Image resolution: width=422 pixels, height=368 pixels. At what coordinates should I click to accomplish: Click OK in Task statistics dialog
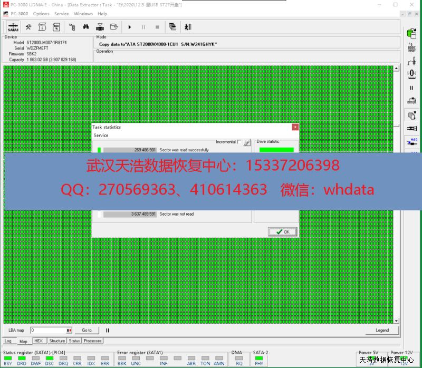point(283,231)
